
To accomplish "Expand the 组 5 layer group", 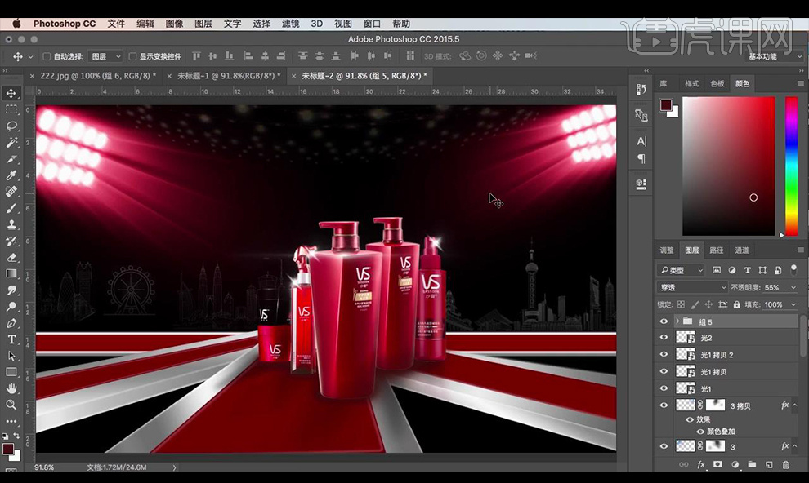I will pyautogui.click(x=677, y=321).
